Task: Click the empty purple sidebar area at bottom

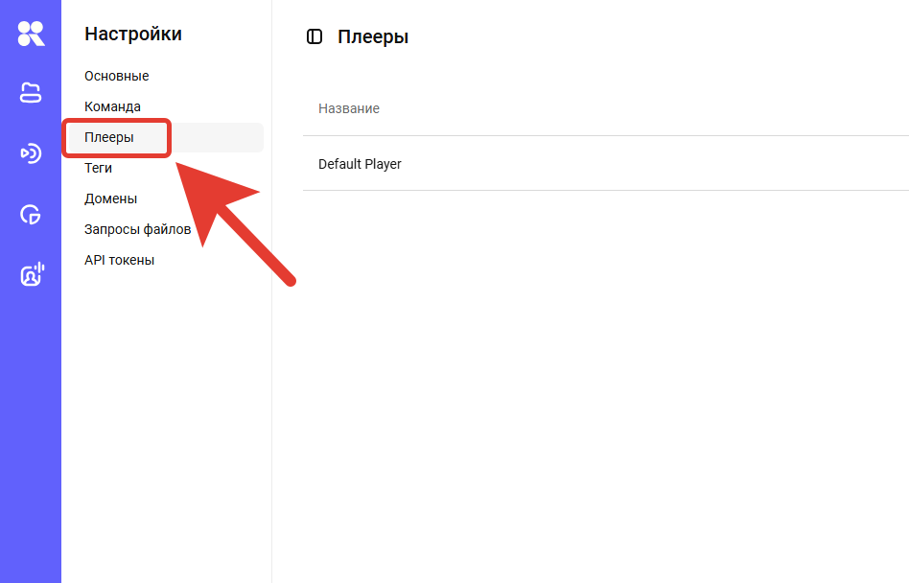Action: [31, 479]
